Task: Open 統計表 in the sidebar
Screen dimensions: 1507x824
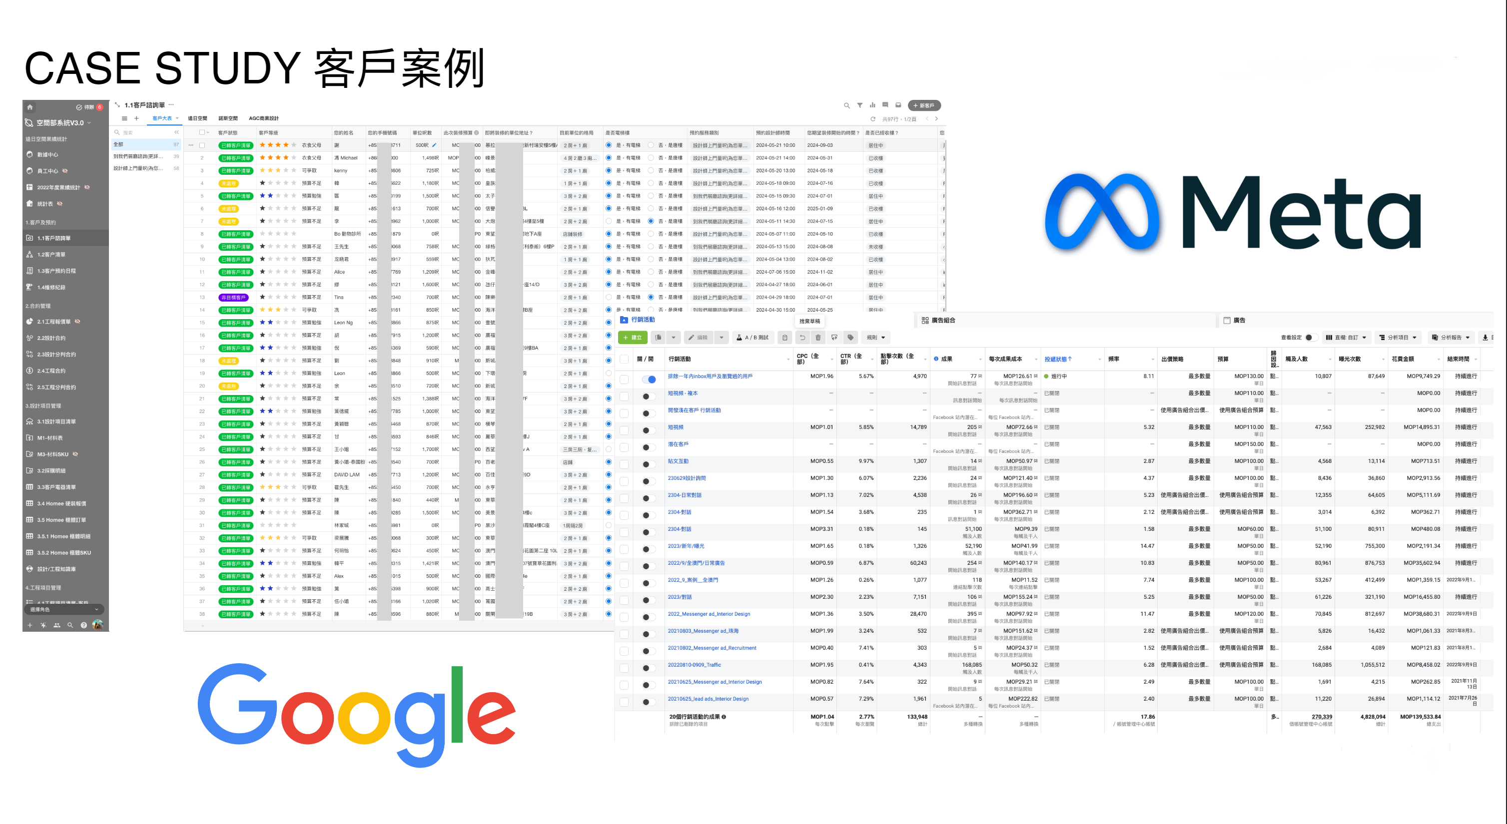Action: click(x=44, y=204)
